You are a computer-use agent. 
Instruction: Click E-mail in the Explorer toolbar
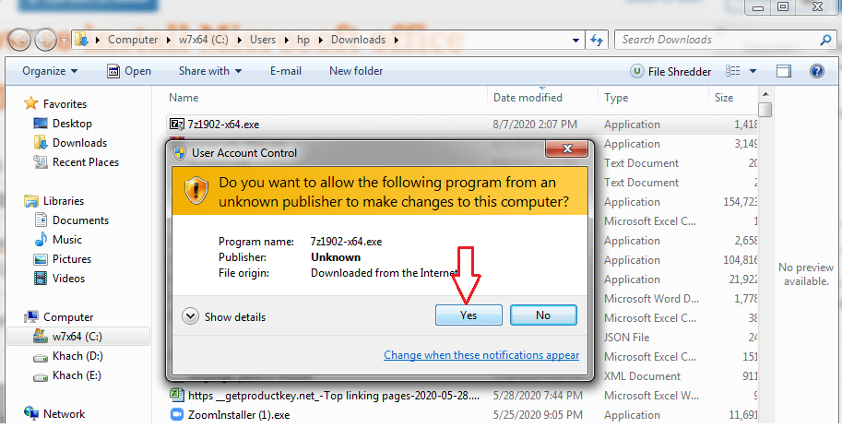click(287, 71)
